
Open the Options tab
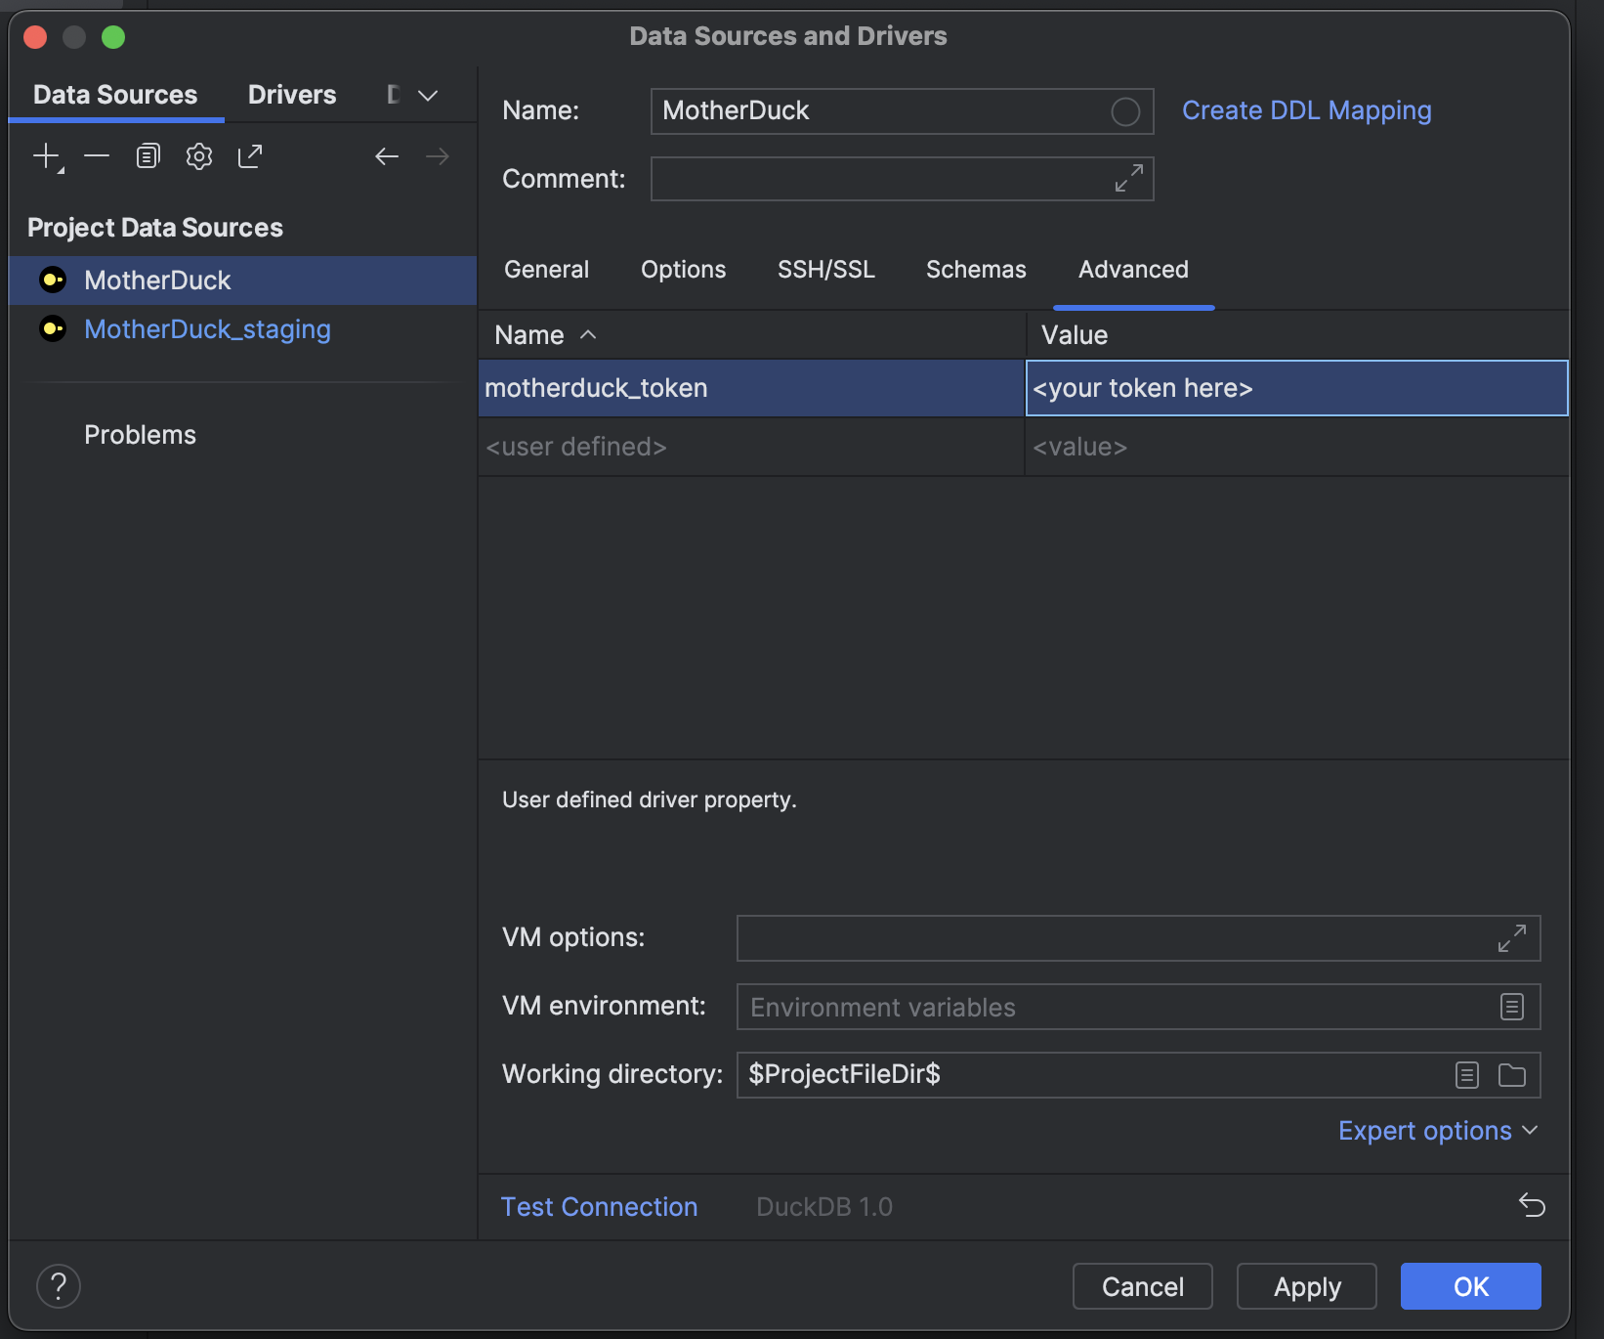[684, 270]
